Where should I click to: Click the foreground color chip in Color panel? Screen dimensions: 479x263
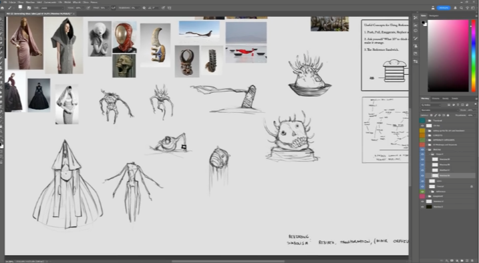click(424, 22)
